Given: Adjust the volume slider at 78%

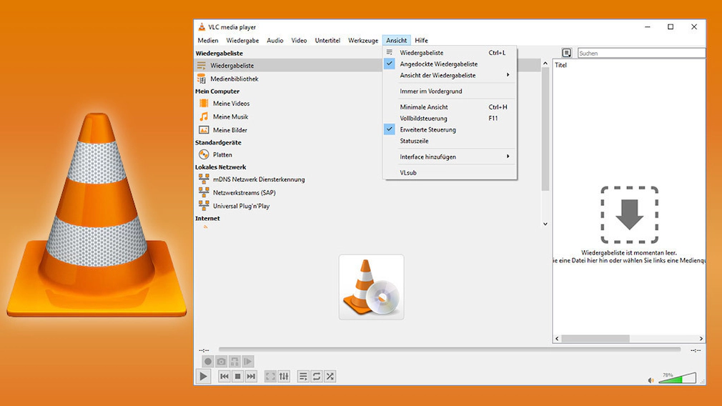Looking at the screenshot, I should click(678, 378).
